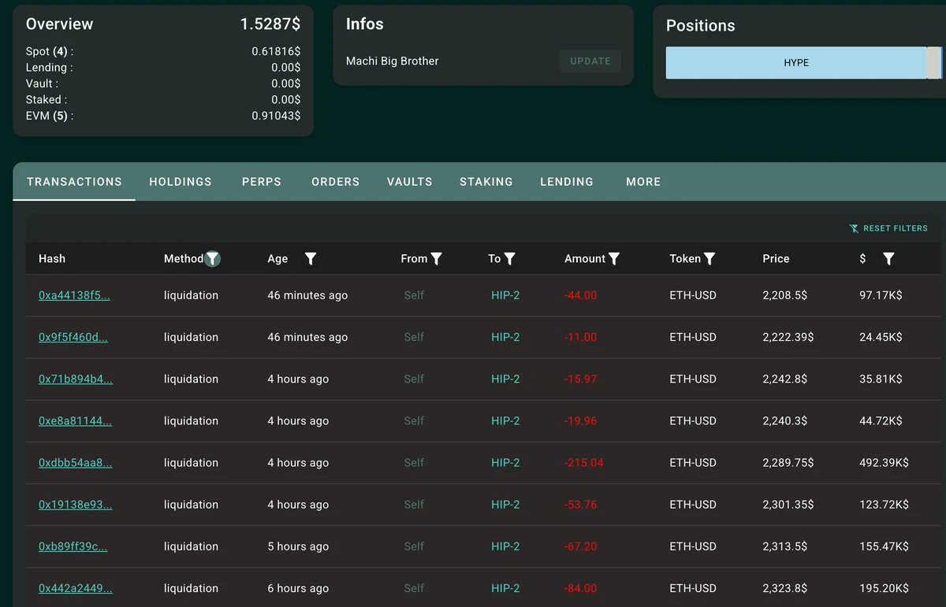Click HIP-2 in the 0xa44138f5 row

[505, 295]
